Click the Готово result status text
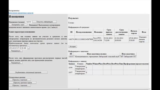Screen dimensions: 160x90 point(71,23)
